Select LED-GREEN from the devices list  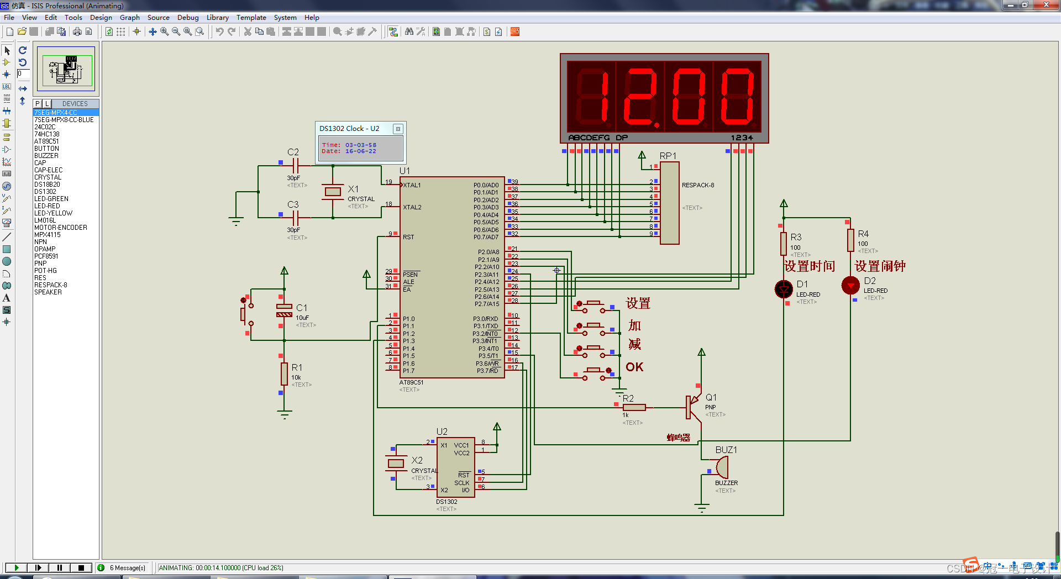coord(51,199)
